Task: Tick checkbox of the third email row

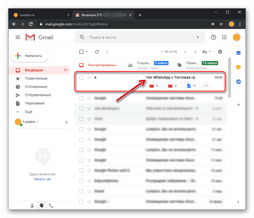Action: (x=81, y=109)
